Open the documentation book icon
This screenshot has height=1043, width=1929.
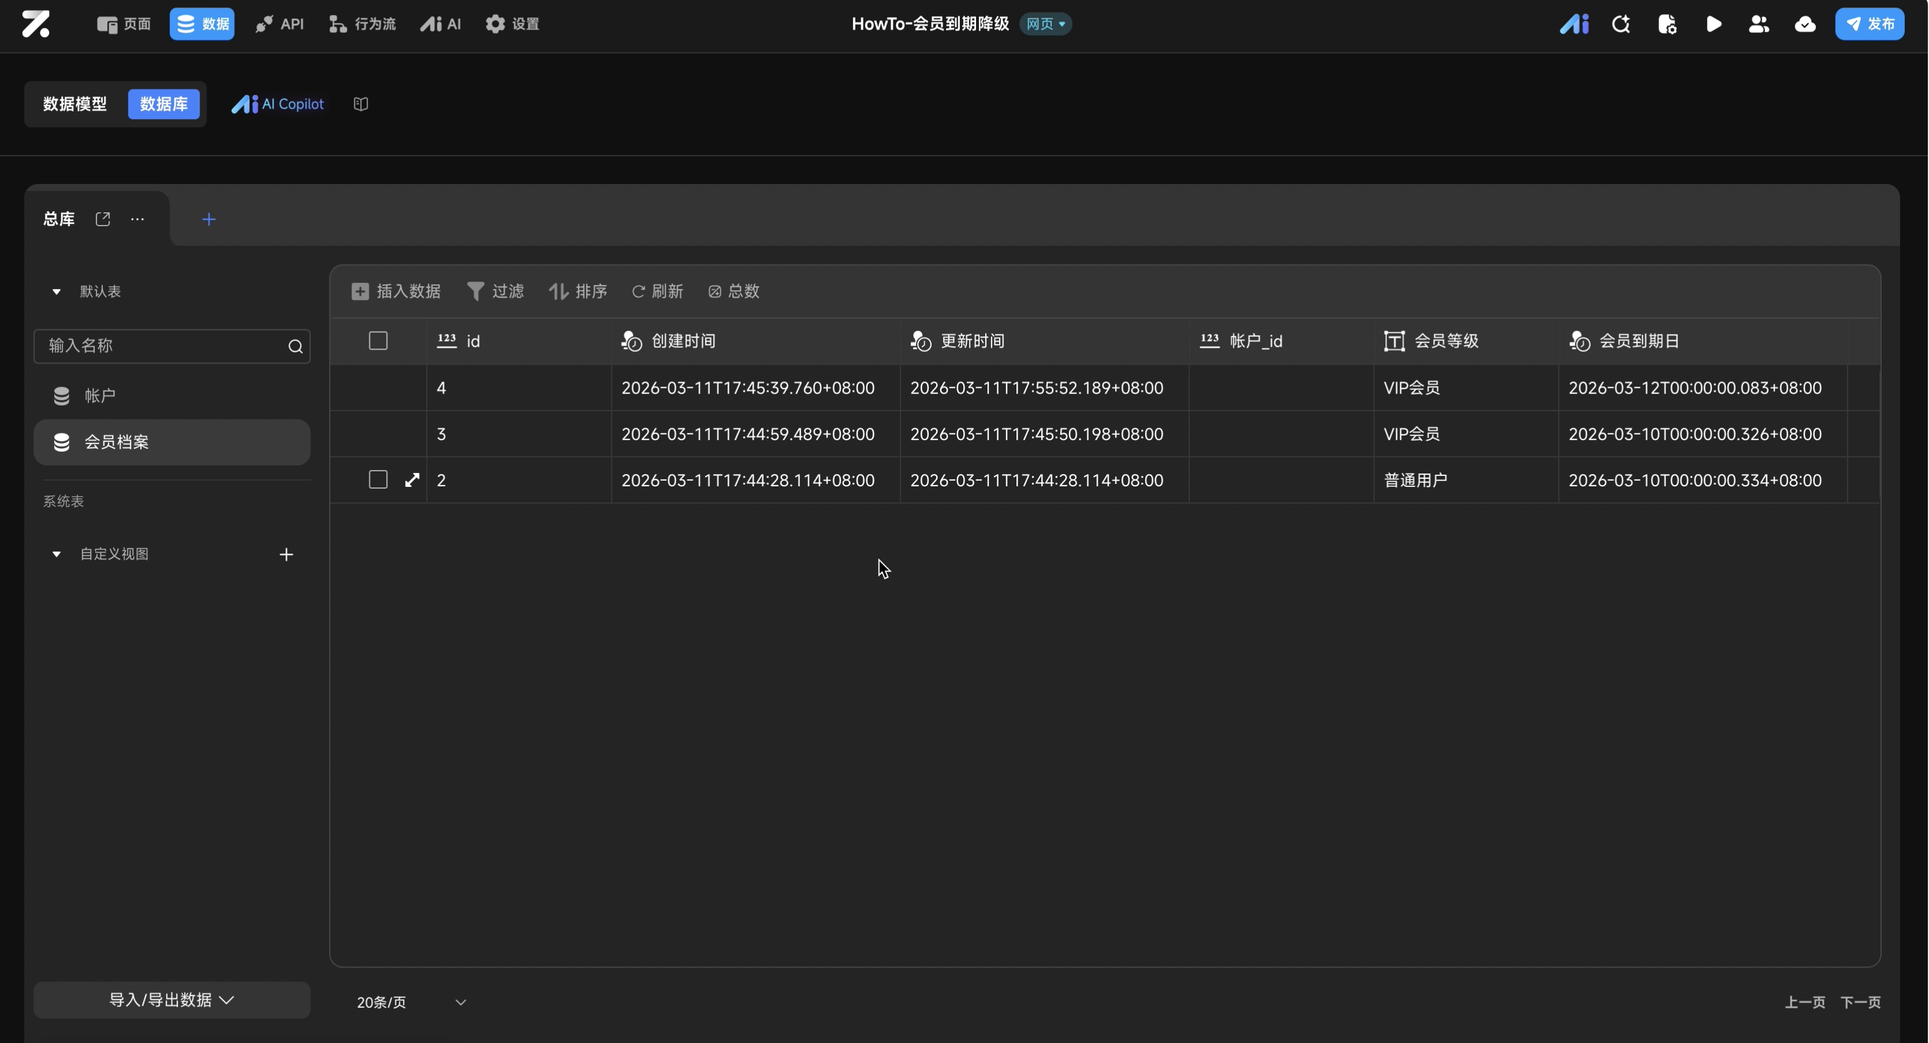(361, 104)
